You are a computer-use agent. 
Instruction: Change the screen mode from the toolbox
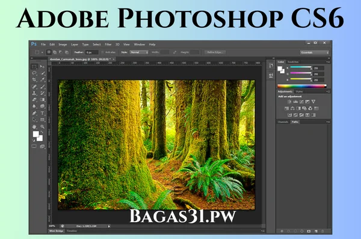pos(42,146)
